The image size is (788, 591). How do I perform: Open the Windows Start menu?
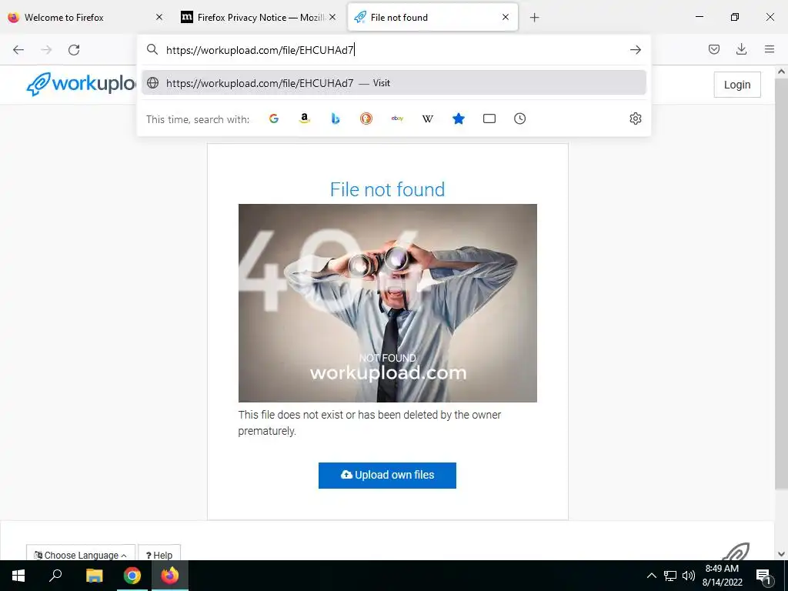pos(18,576)
